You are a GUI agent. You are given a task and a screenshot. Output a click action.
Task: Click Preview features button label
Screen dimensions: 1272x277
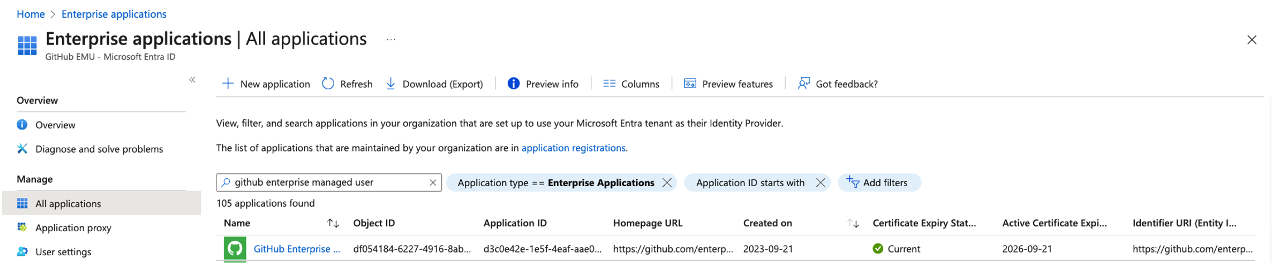737,84
